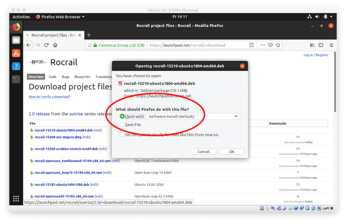Open the Firefox sidebar icon
346x222 pixels.
click(x=321, y=45)
